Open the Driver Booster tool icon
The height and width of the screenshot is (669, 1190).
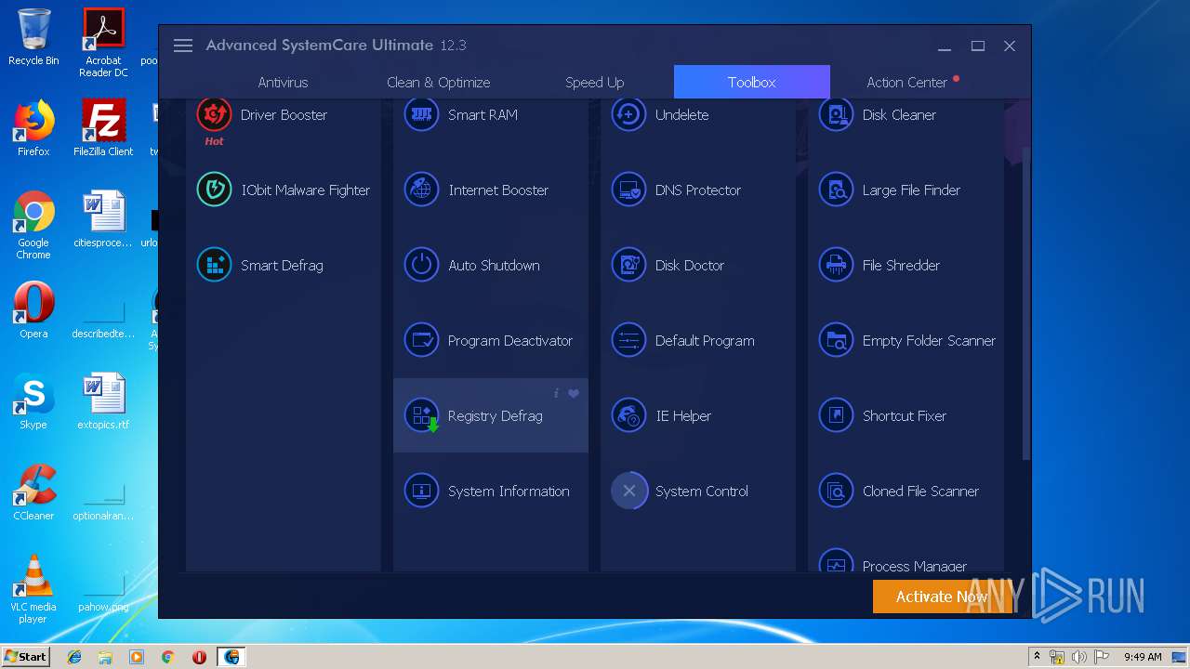click(214, 114)
